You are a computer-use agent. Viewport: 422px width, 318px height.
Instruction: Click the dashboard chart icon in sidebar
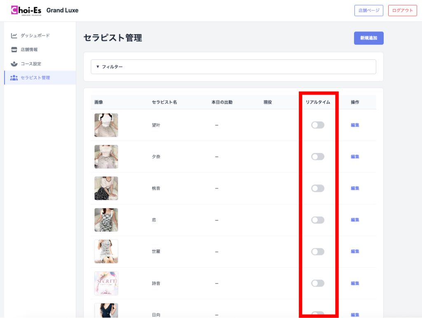click(x=14, y=35)
